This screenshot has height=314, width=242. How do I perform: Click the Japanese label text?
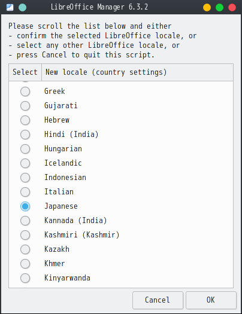(61, 206)
